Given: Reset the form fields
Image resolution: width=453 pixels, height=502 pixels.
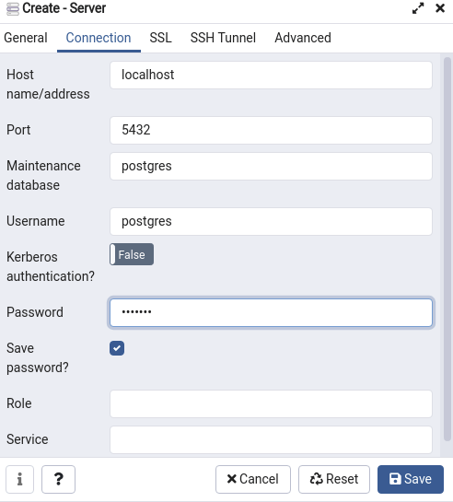Looking at the screenshot, I should pyautogui.click(x=334, y=479).
